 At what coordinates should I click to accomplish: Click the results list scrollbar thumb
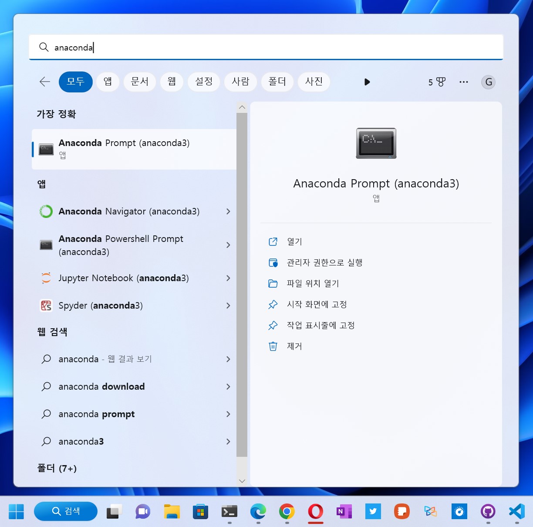pyautogui.click(x=242, y=285)
